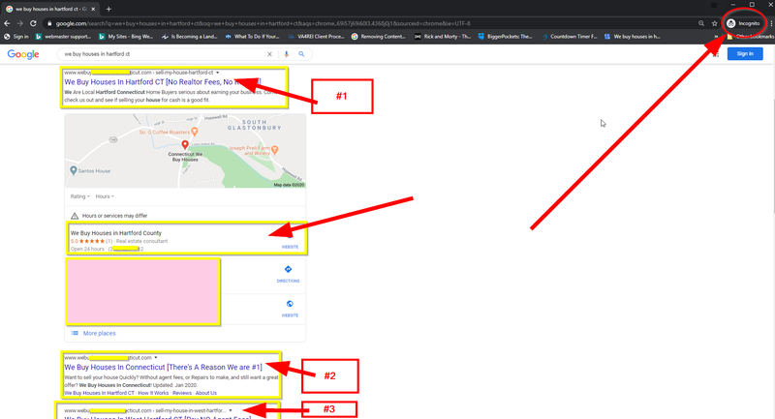Image resolution: width=775 pixels, height=419 pixels.
Task: Open the 'BiggerPockets: The...' bookmark
Action: 505,37
